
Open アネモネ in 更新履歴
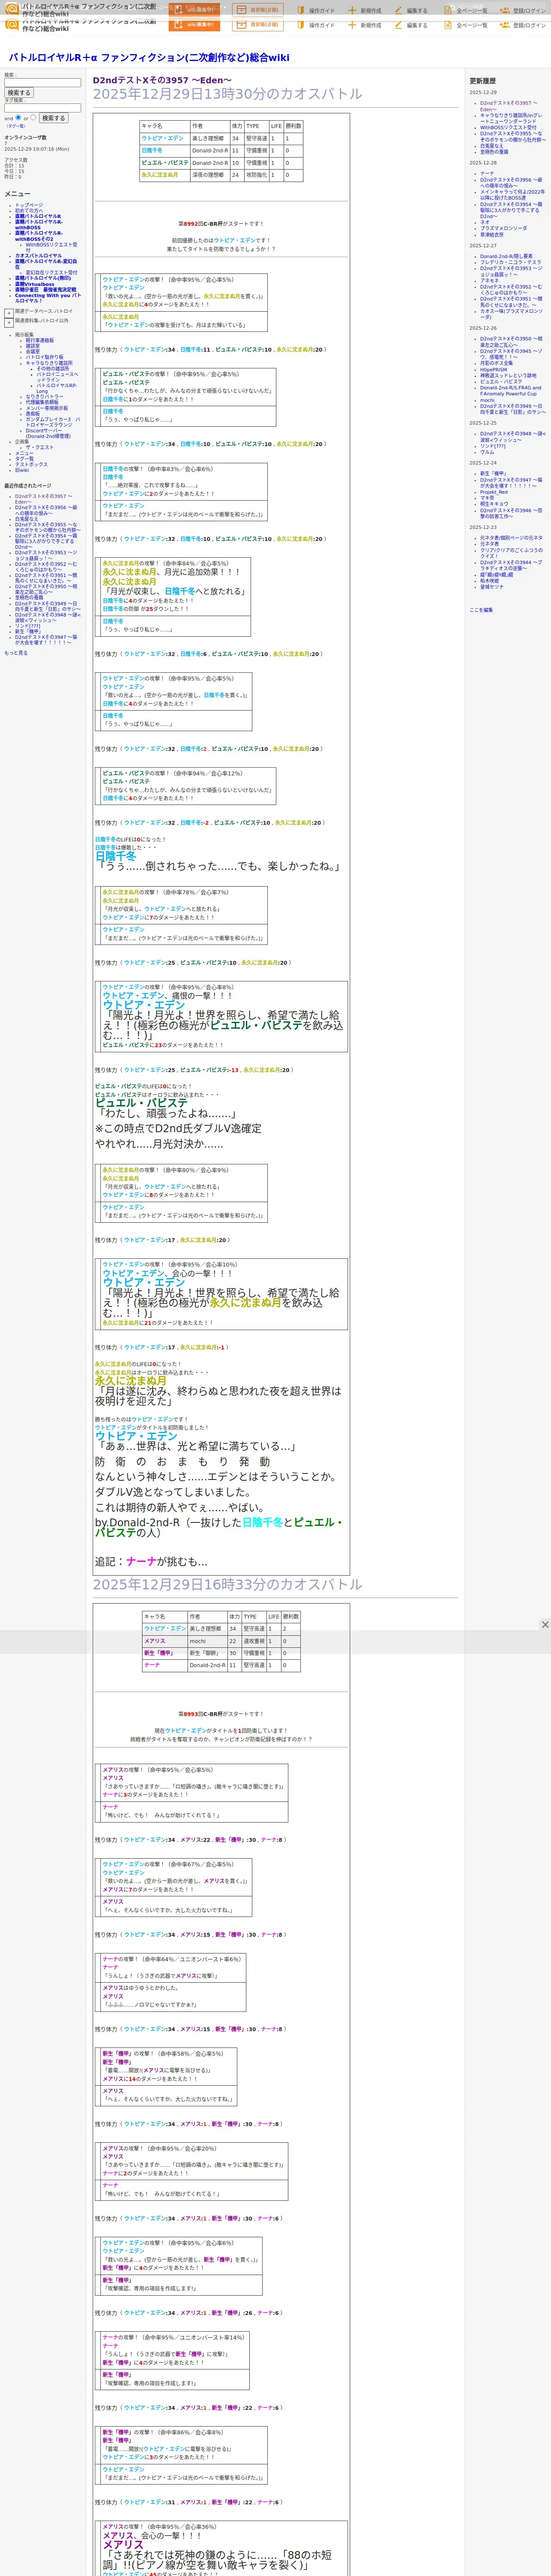point(489,281)
